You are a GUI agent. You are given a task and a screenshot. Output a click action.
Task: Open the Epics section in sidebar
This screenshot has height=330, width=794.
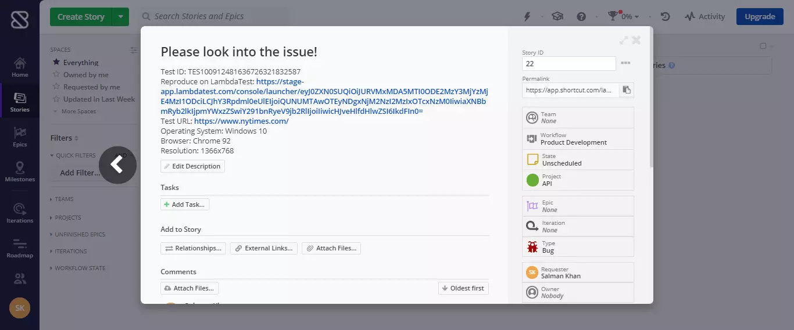[20, 137]
